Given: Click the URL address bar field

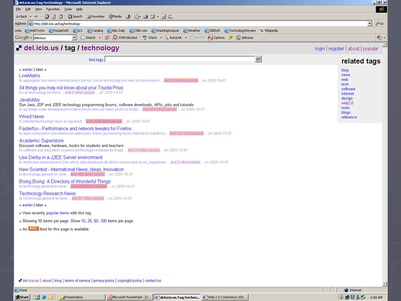Looking at the screenshot, I should click(198, 23).
